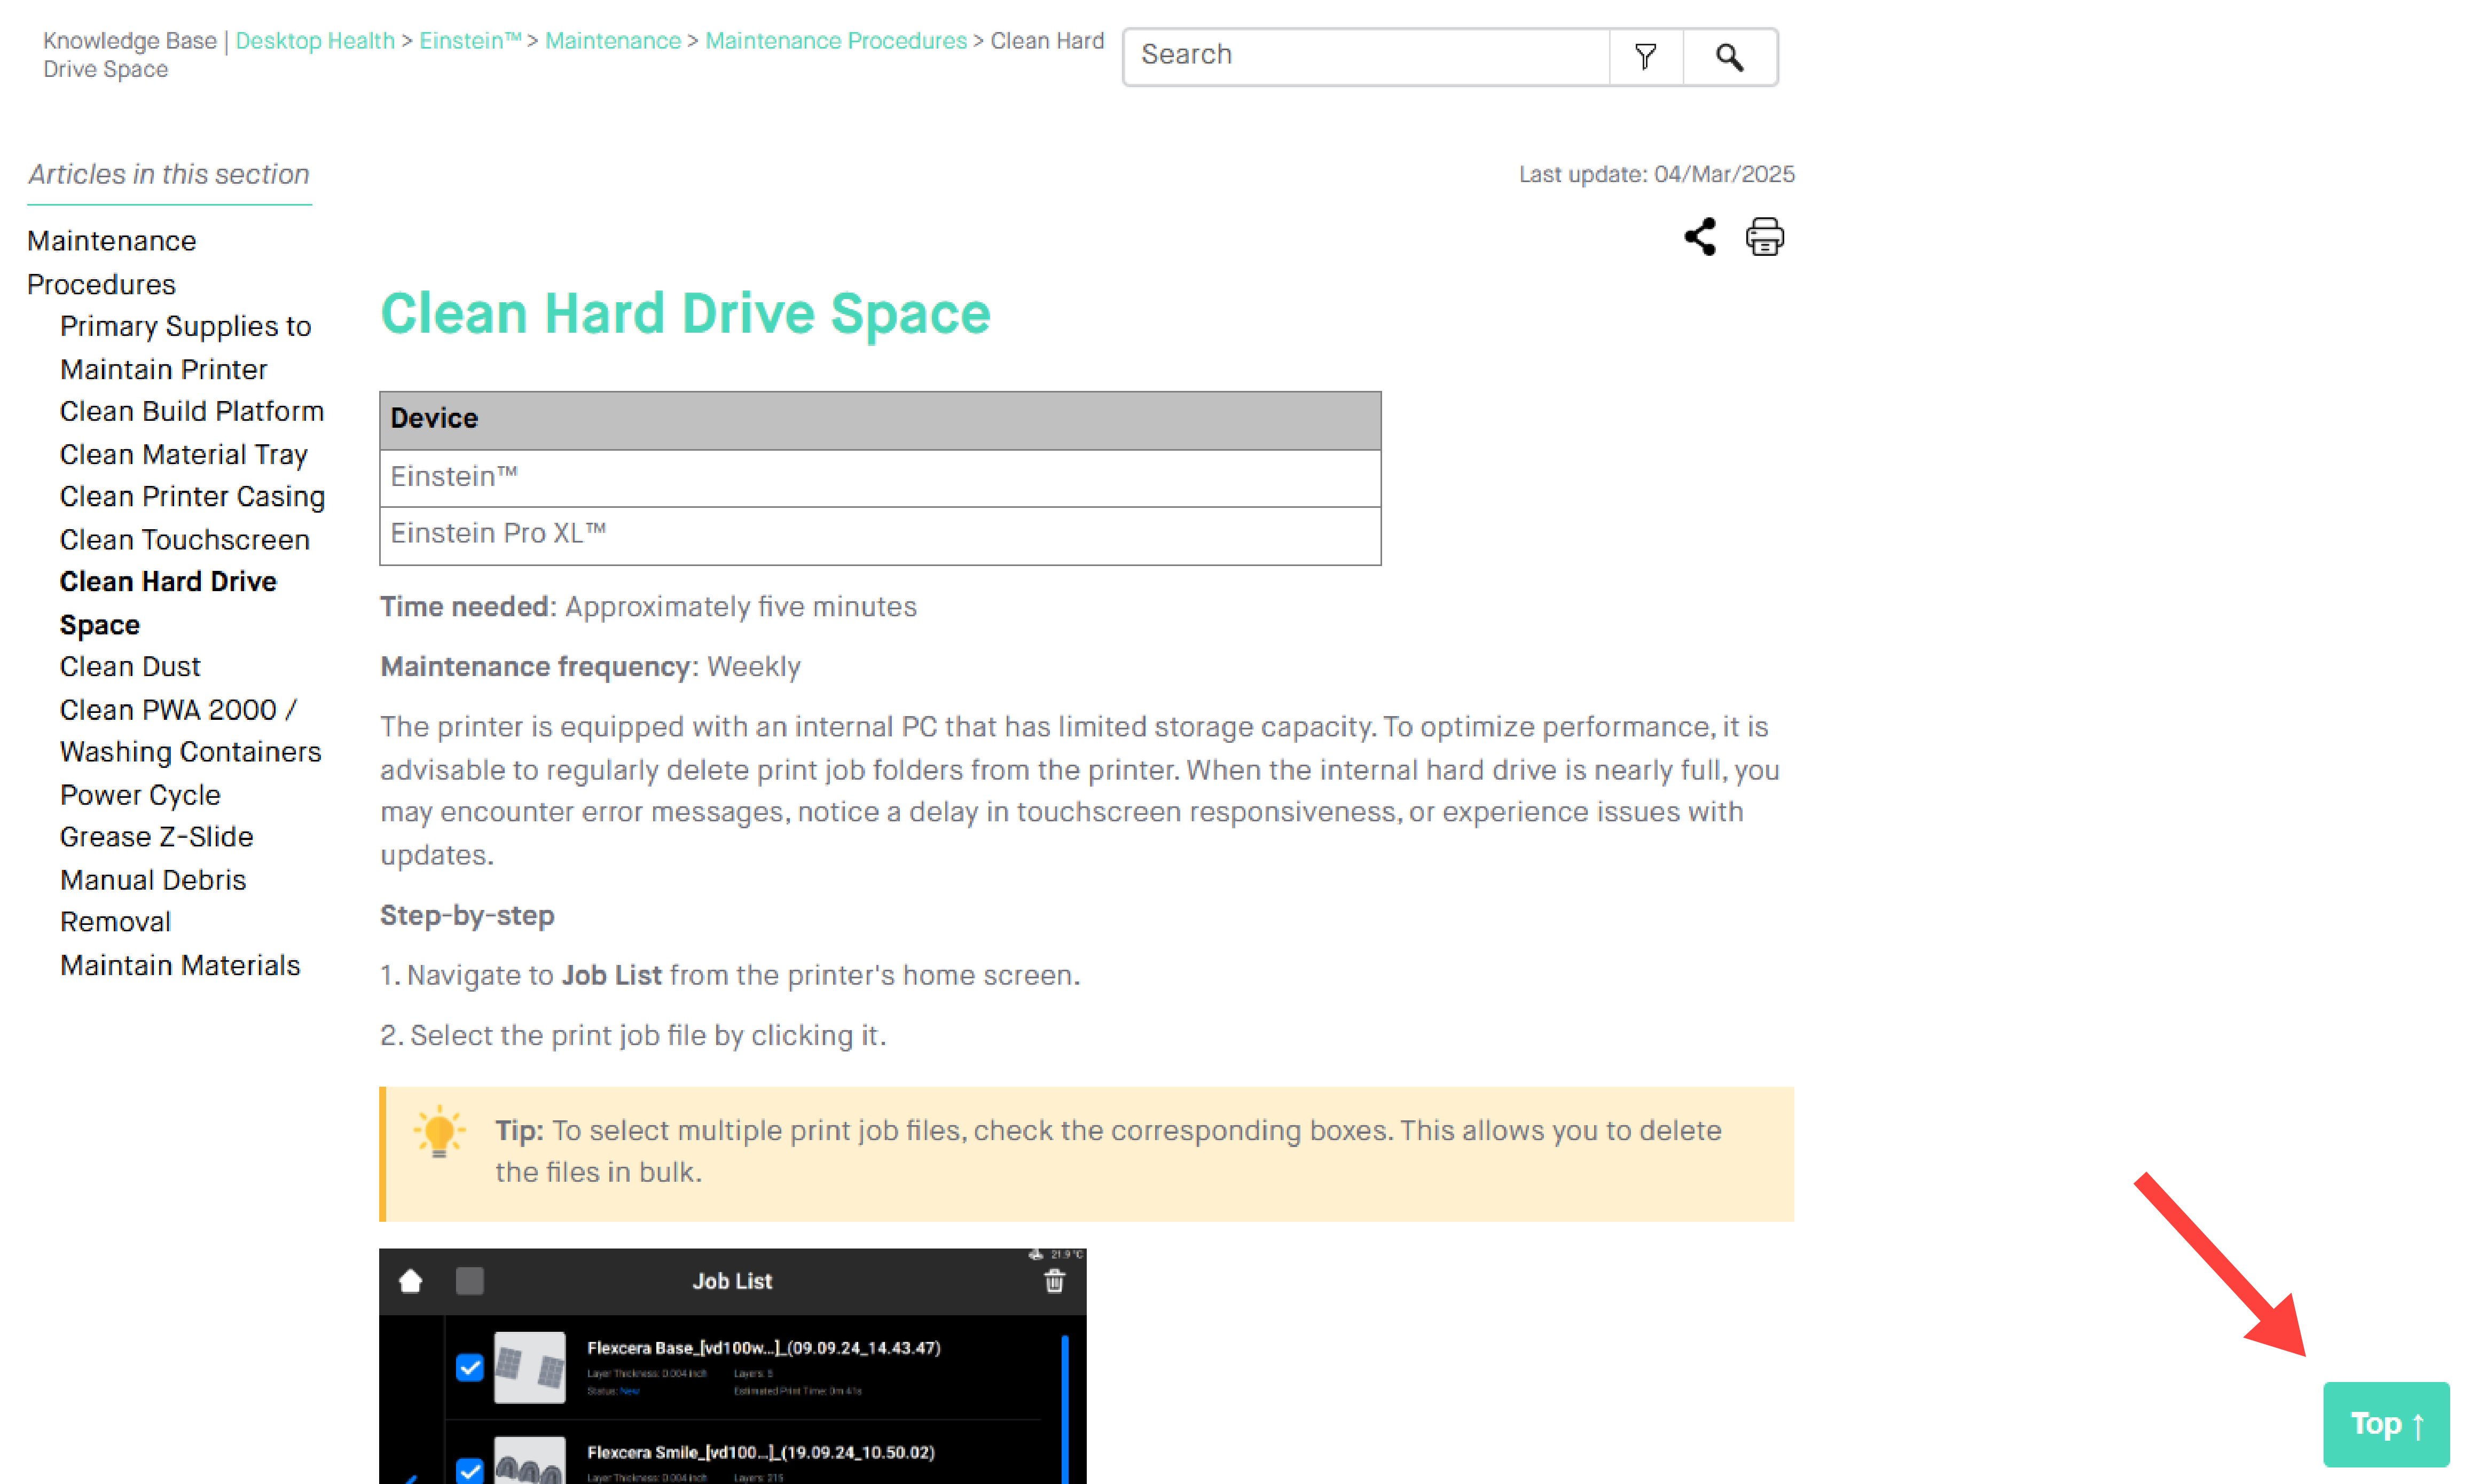Click the lightbulb tip icon
Viewport: 2479px width, 1484px height.
438,1132
